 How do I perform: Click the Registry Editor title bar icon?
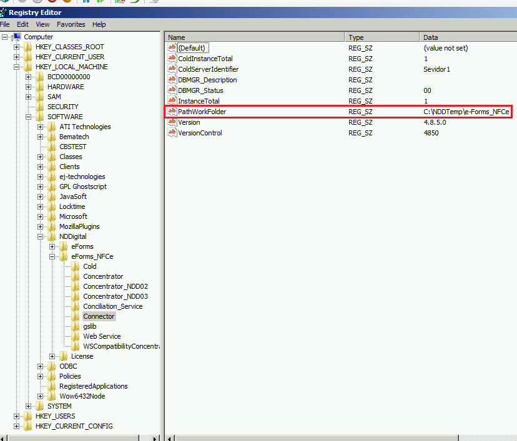[4, 12]
